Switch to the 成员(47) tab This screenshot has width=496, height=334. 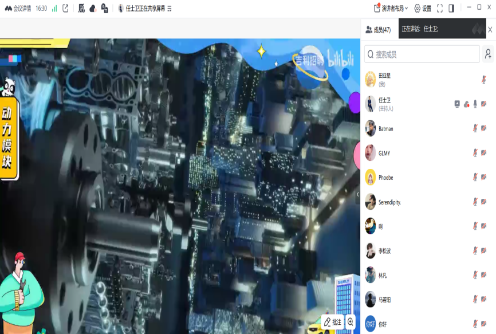click(x=379, y=30)
